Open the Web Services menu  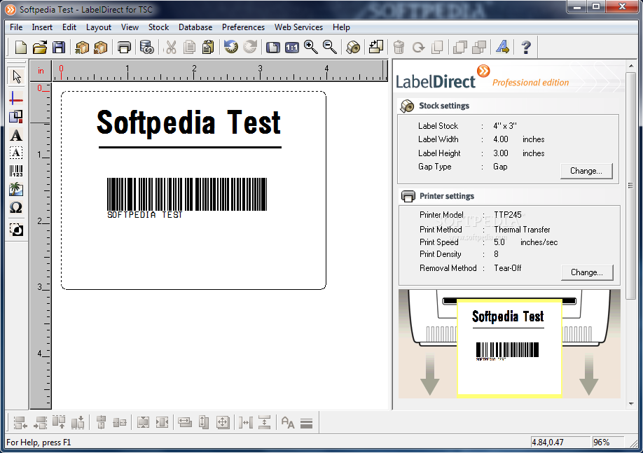298,27
